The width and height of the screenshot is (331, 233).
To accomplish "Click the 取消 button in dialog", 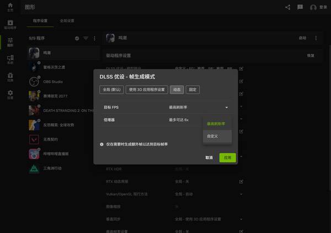I will [209, 158].
